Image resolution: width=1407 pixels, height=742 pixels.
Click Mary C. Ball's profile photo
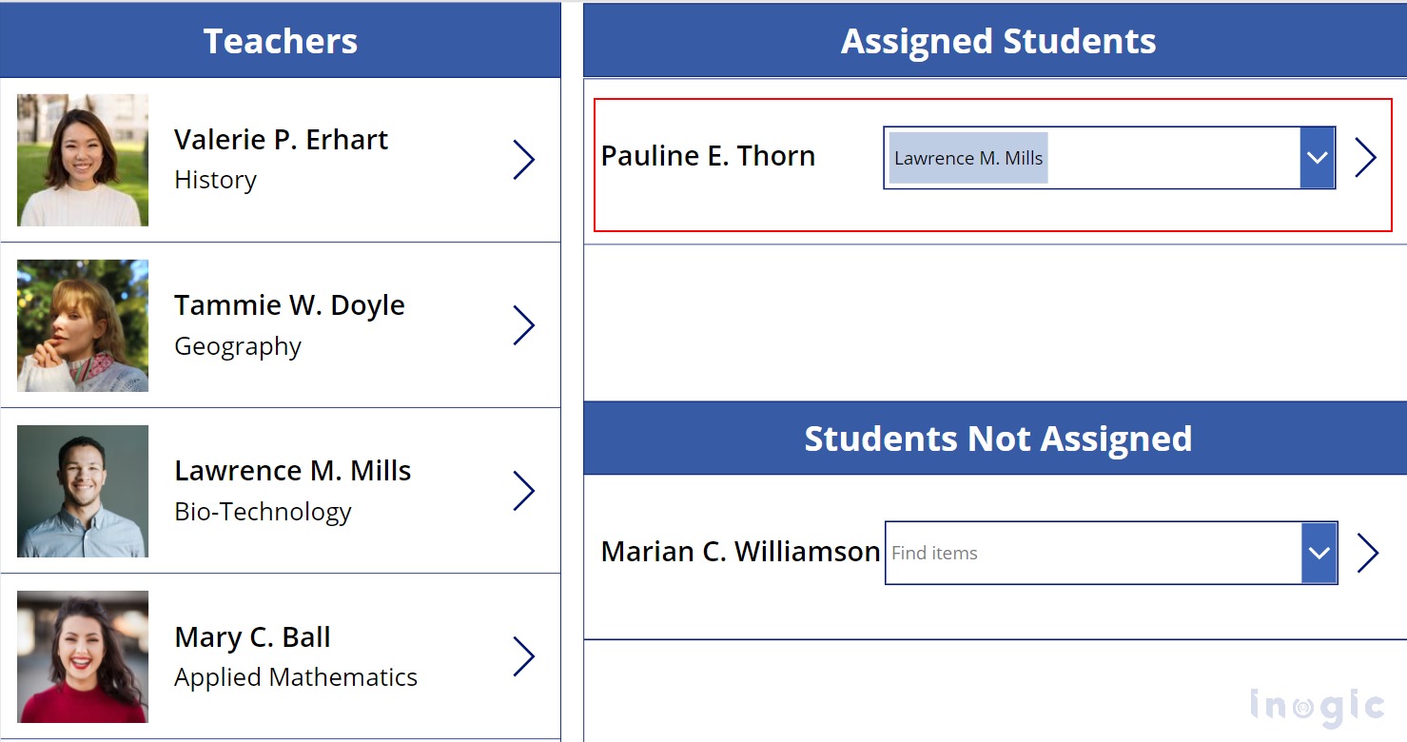click(83, 656)
